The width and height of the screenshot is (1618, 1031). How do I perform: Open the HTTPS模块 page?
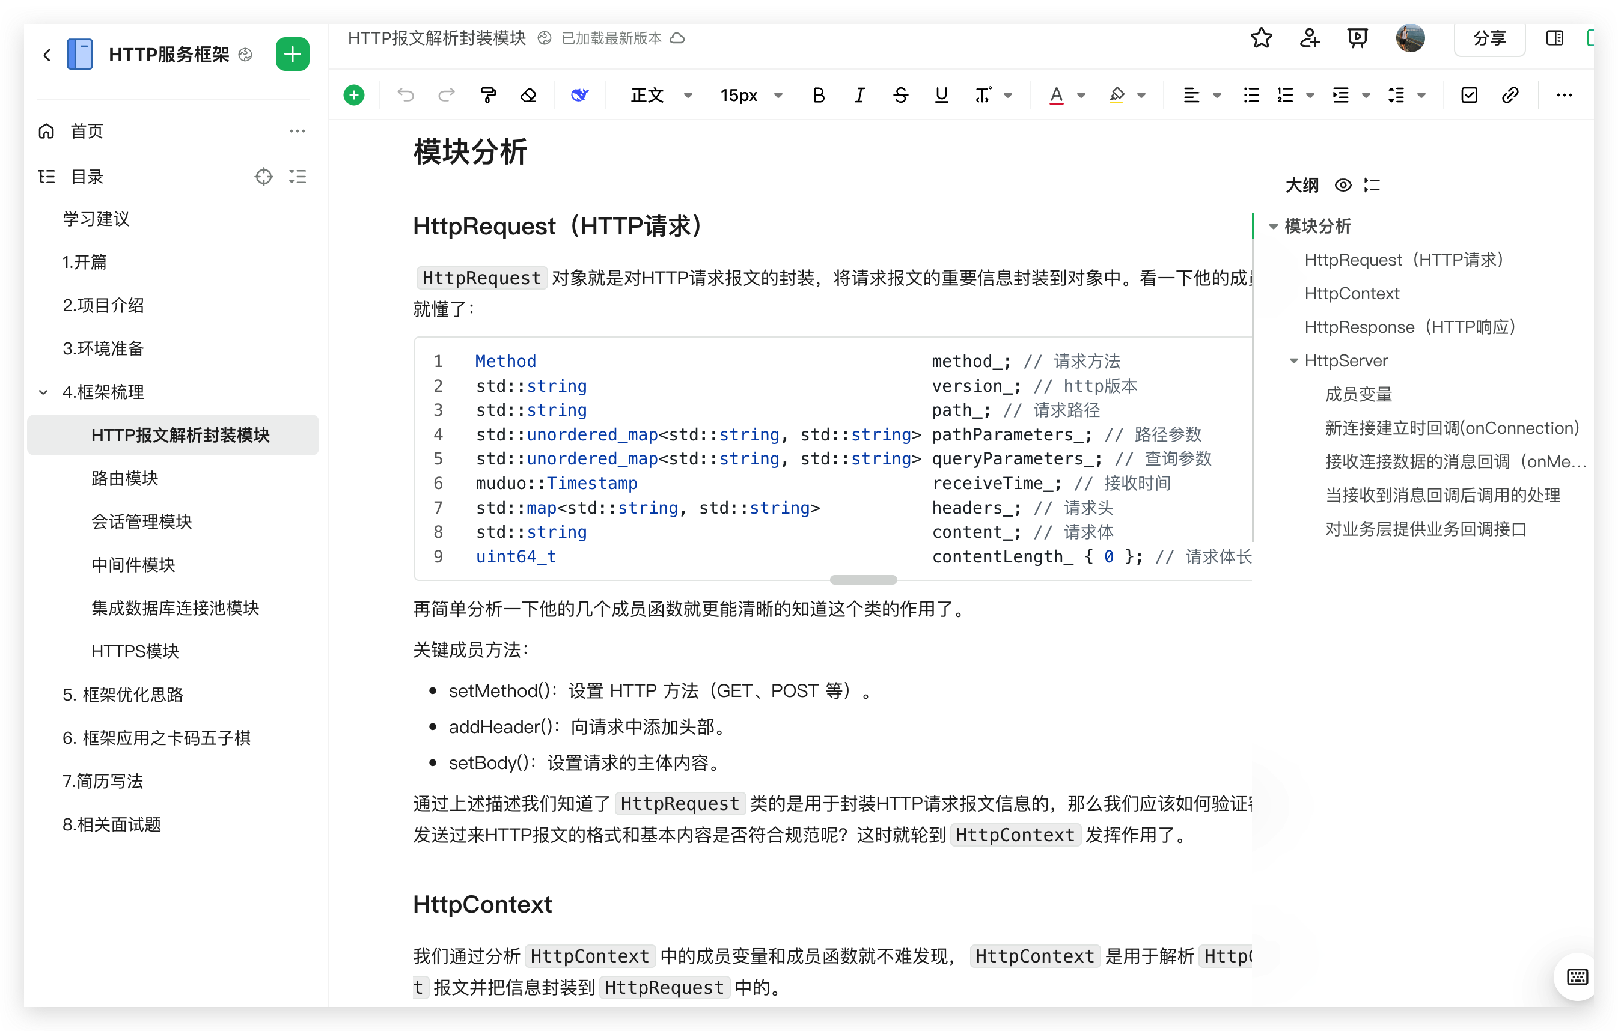(x=135, y=651)
